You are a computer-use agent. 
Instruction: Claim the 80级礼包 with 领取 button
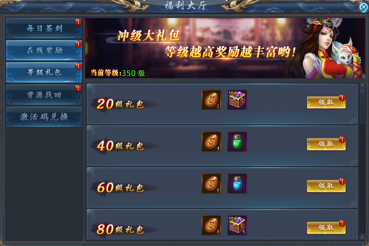point(326,228)
